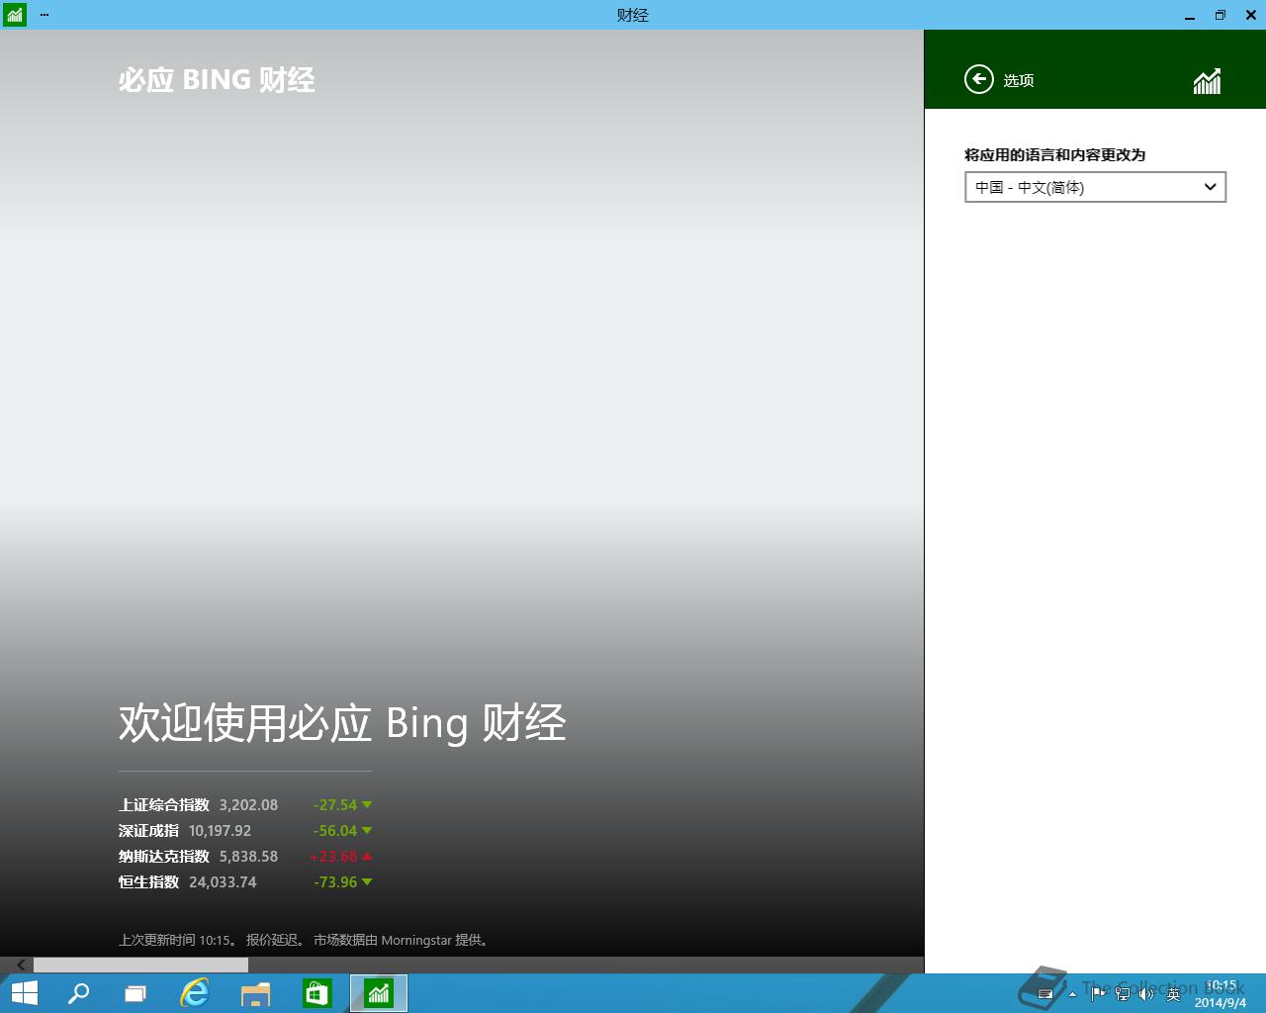Click the 纳斯达克指数 index row
This screenshot has height=1013, width=1266.
(x=245, y=857)
